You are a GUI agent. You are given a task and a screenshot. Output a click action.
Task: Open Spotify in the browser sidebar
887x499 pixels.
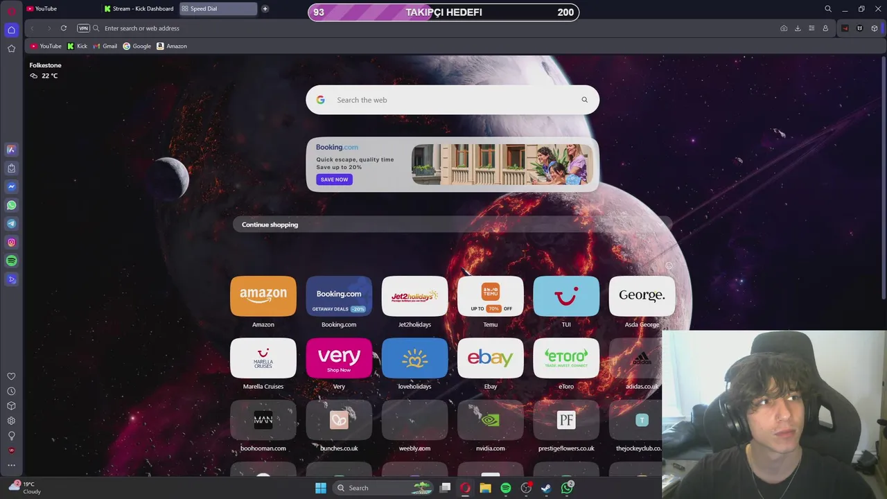(x=11, y=261)
